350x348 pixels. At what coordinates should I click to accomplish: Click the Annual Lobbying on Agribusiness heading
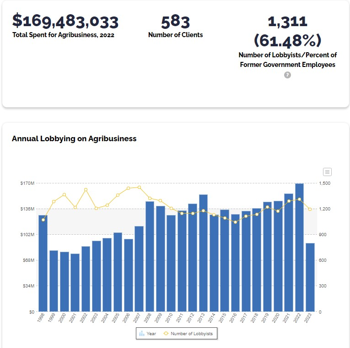click(x=74, y=138)
